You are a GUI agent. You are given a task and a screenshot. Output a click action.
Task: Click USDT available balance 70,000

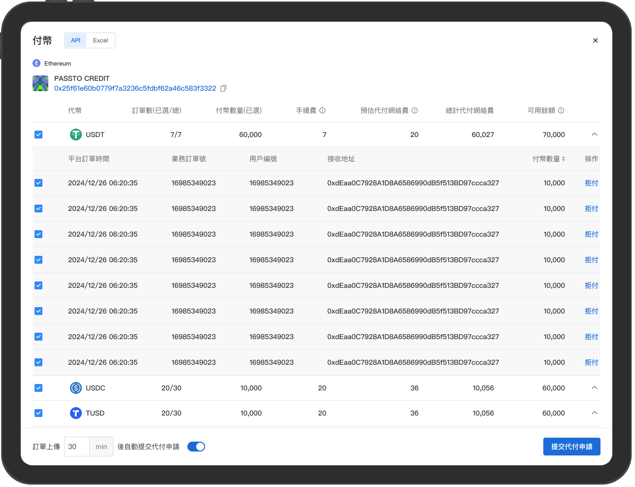(554, 135)
